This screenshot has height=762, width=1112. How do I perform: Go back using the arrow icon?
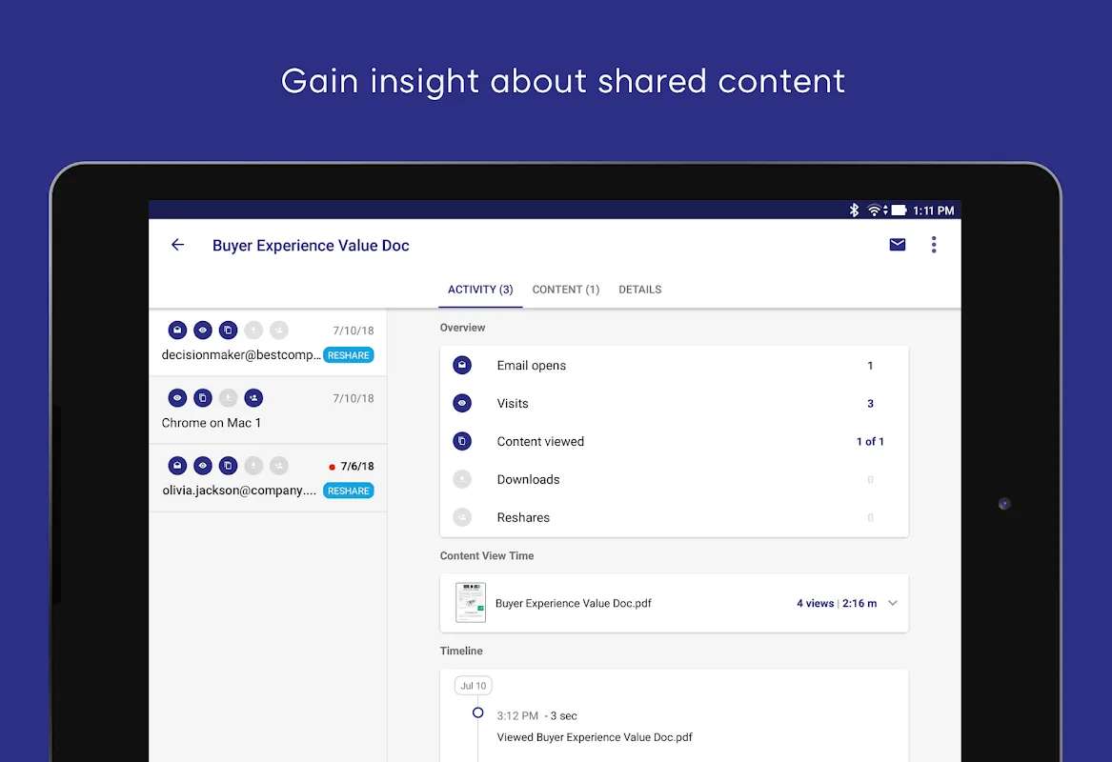coord(177,245)
